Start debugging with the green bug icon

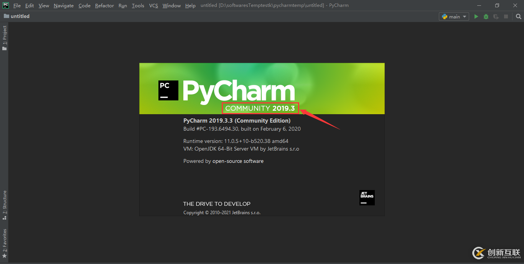point(486,16)
